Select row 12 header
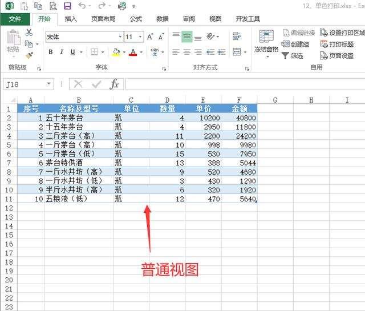365x311 pixels. click(9, 208)
